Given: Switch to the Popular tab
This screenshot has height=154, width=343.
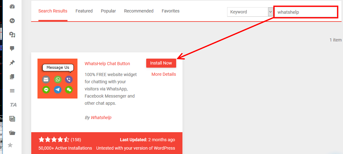Looking at the screenshot, I should pos(108,11).
